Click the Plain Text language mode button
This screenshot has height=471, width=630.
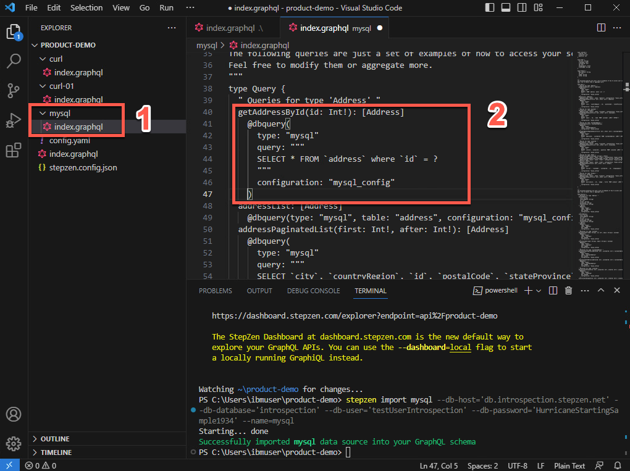click(x=569, y=465)
